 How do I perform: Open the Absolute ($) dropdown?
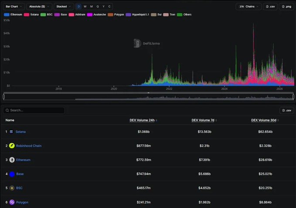click(x=39, y=7)
